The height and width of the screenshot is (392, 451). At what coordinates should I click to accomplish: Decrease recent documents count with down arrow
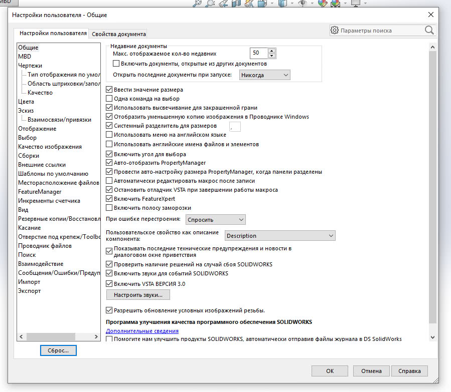click(x=271, y=56)
